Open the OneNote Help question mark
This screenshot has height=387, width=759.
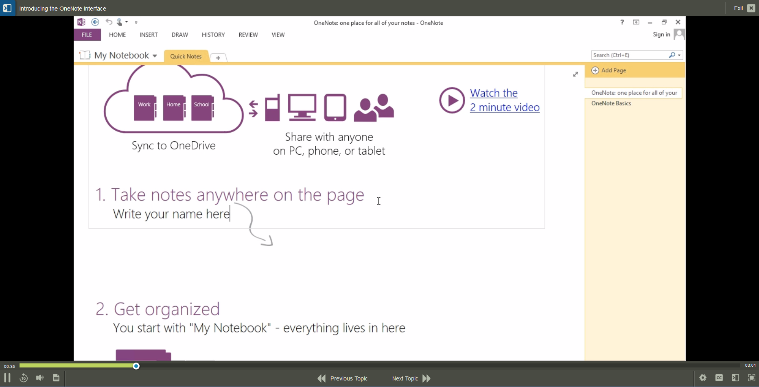[x=621, y=22]
